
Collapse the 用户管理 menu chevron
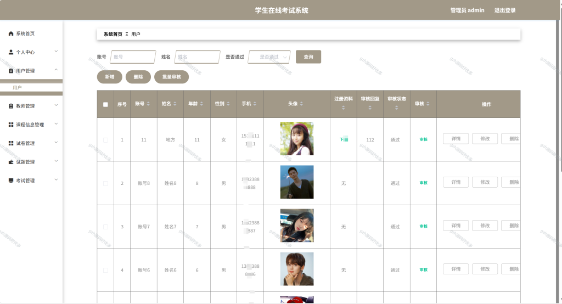[57, 70]
